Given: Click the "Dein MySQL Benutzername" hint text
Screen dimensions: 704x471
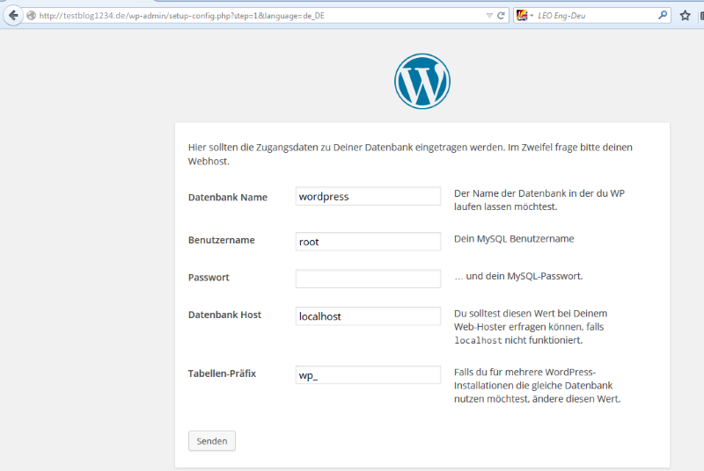Looking at the screenshot, I should pos(514,239).
